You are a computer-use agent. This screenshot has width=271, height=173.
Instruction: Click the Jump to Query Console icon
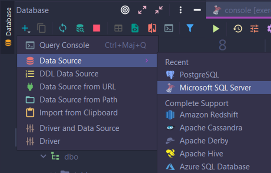click(x=169, y=28)
